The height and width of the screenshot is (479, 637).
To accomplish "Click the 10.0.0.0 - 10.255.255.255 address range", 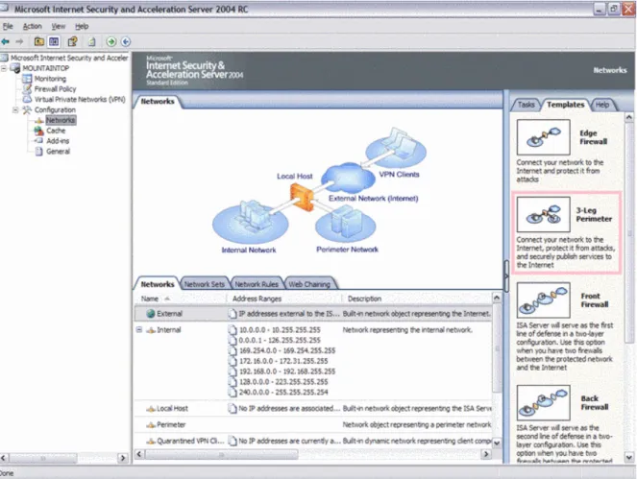I will pyautogui.click(x=280, y=330).
